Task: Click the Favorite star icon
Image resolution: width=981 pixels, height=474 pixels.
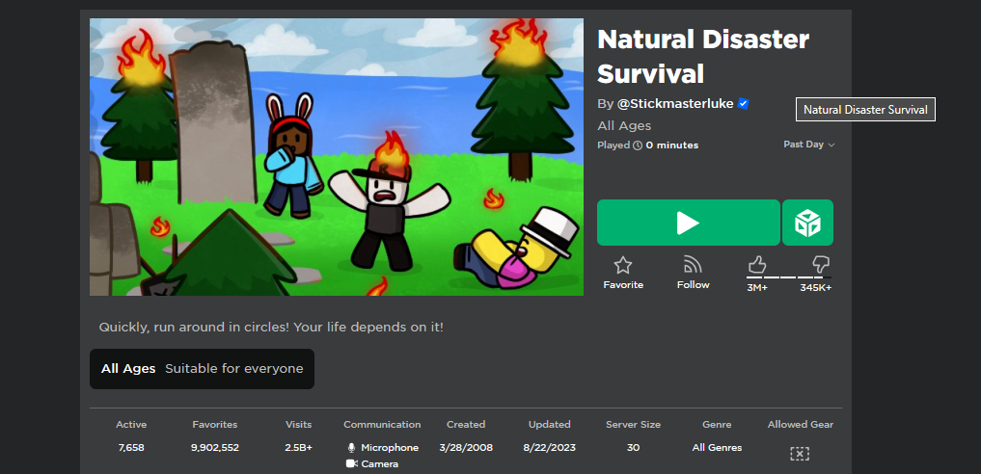Action: pyautogui.click(x=622, y=265)
